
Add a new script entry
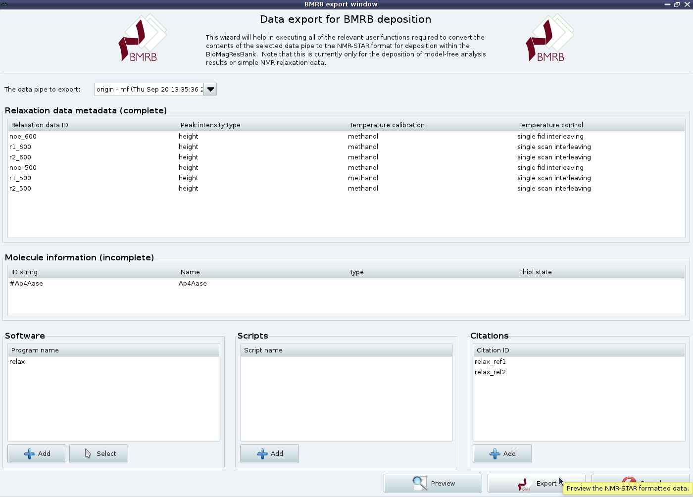click(x=270, y=453)
